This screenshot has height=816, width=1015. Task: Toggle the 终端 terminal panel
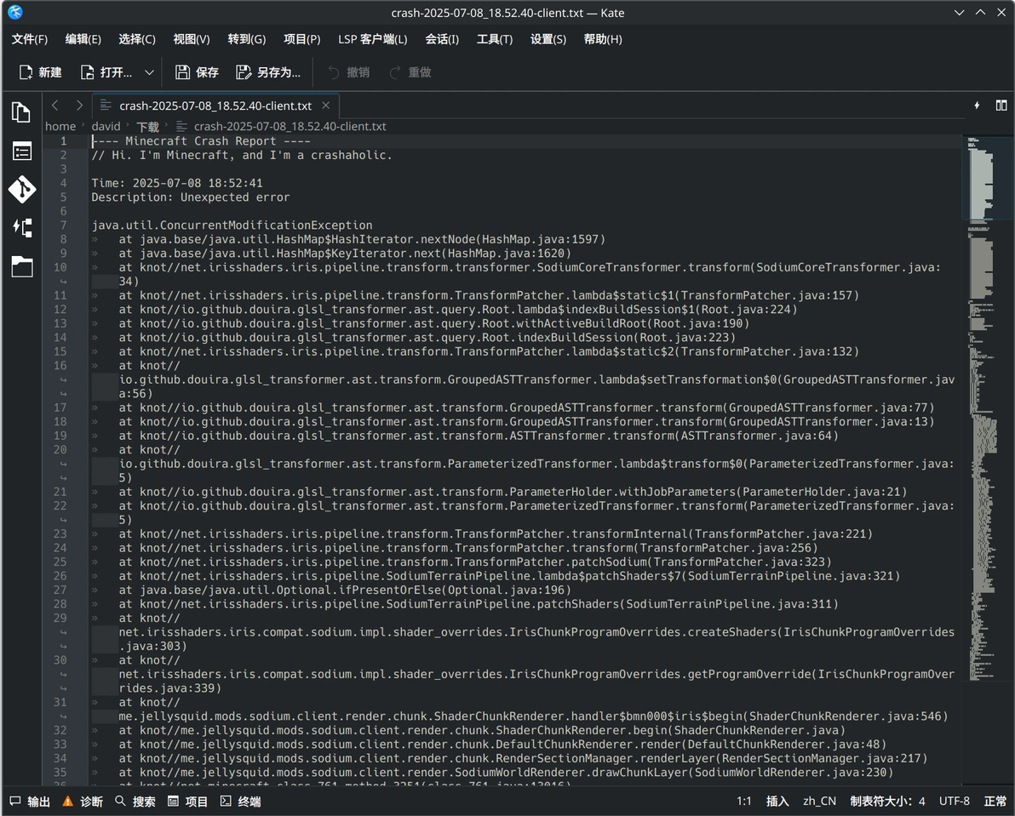(x=240, y=802)
